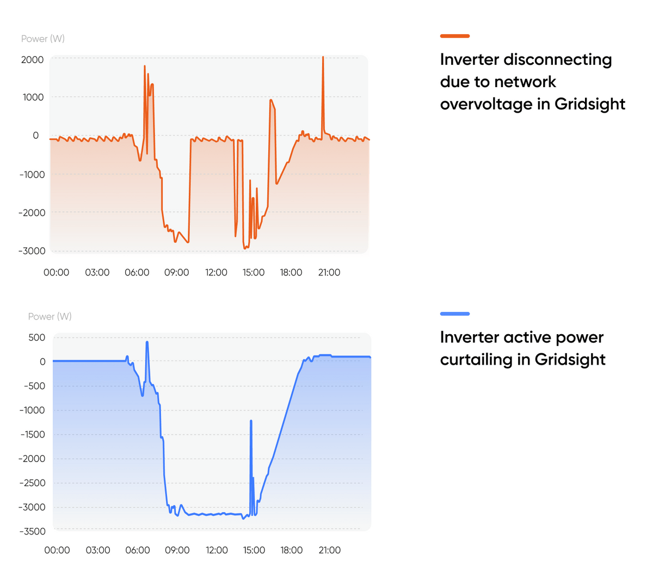Click the top chart 'Power (W)' axis title
The image size is (653, 566).
tap(42, 39)
